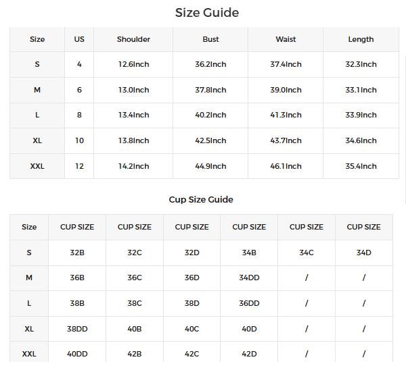The width and height of the screenshot is (406, 368).
Task: Click the Length column header
Action: tap(361, 39)
